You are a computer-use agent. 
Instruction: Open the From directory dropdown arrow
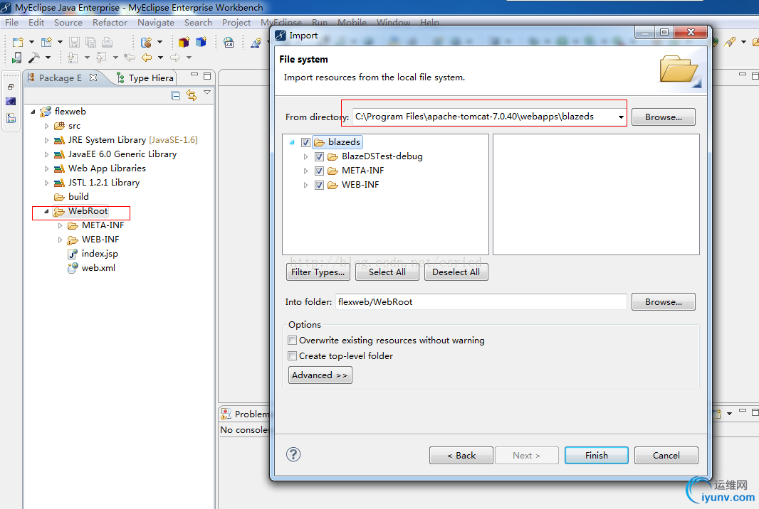coord(621,117)
